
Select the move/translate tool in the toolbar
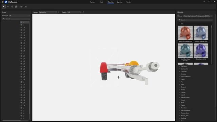click(8, 7)
